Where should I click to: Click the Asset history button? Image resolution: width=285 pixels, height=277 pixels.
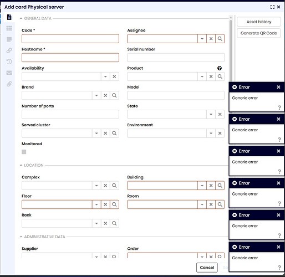(259, 22)
